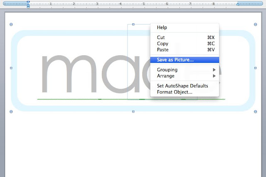Click the top-left selection handle of shape

[11, 25]
